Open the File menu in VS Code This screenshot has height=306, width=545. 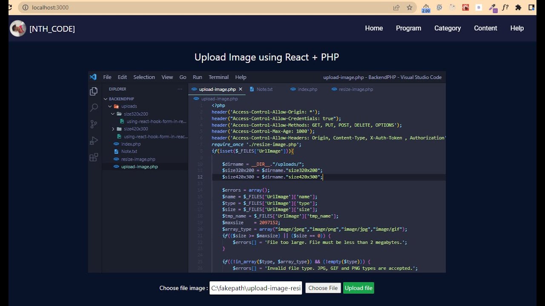point(107,77)
